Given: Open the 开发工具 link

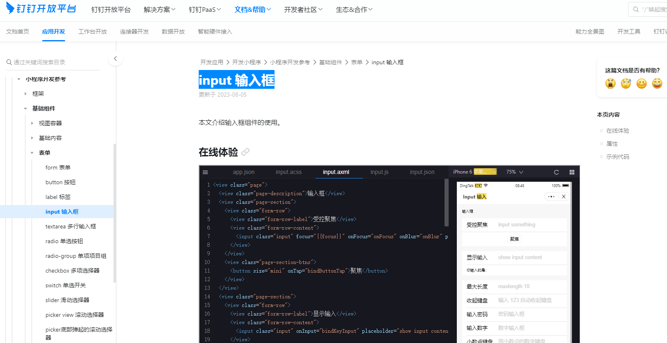Looking at the screenshot, I should pyautogui.click(x=629, y=32).
